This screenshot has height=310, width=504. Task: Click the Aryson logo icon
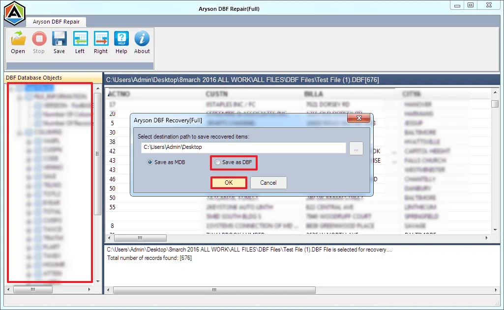point(14,13)
